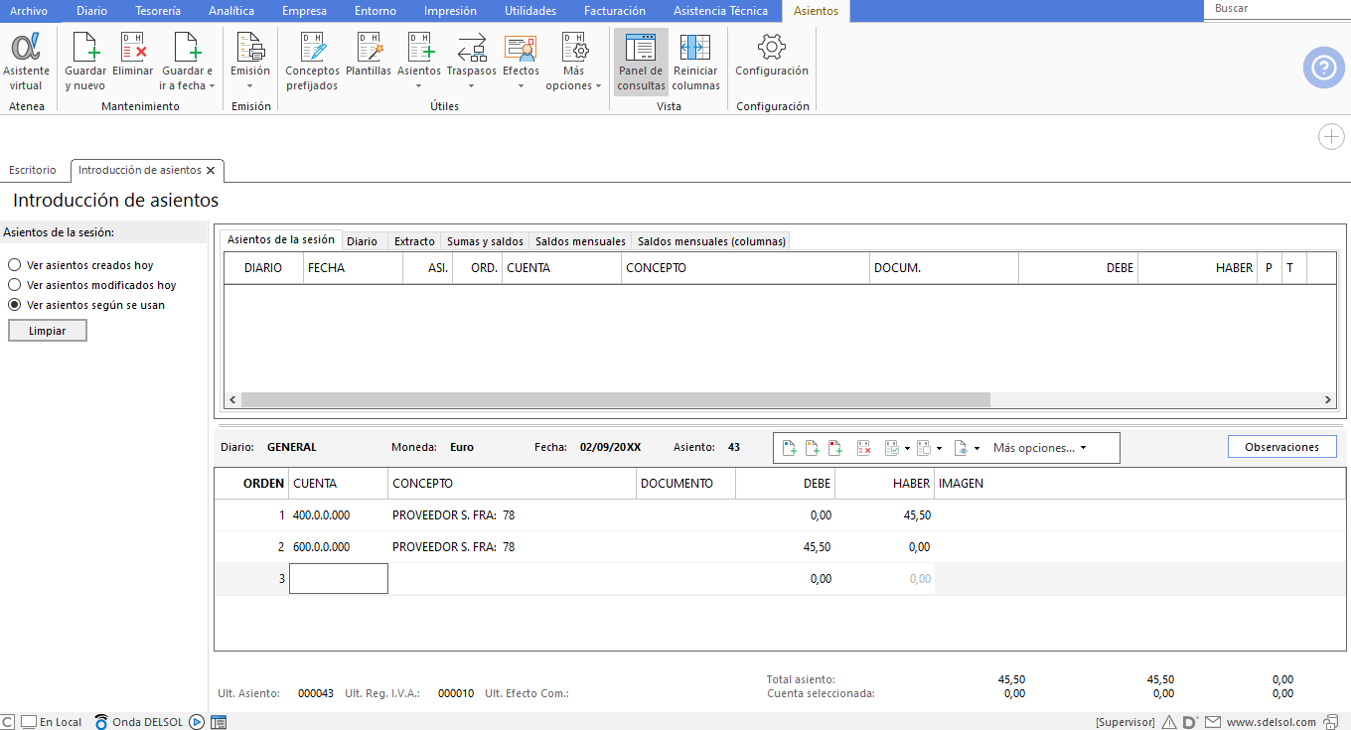The image size is (1351, 730).
Task: Expand dropdown arrow beside preview eye icon
Action: pyautogui.click(x=977, y=449)
